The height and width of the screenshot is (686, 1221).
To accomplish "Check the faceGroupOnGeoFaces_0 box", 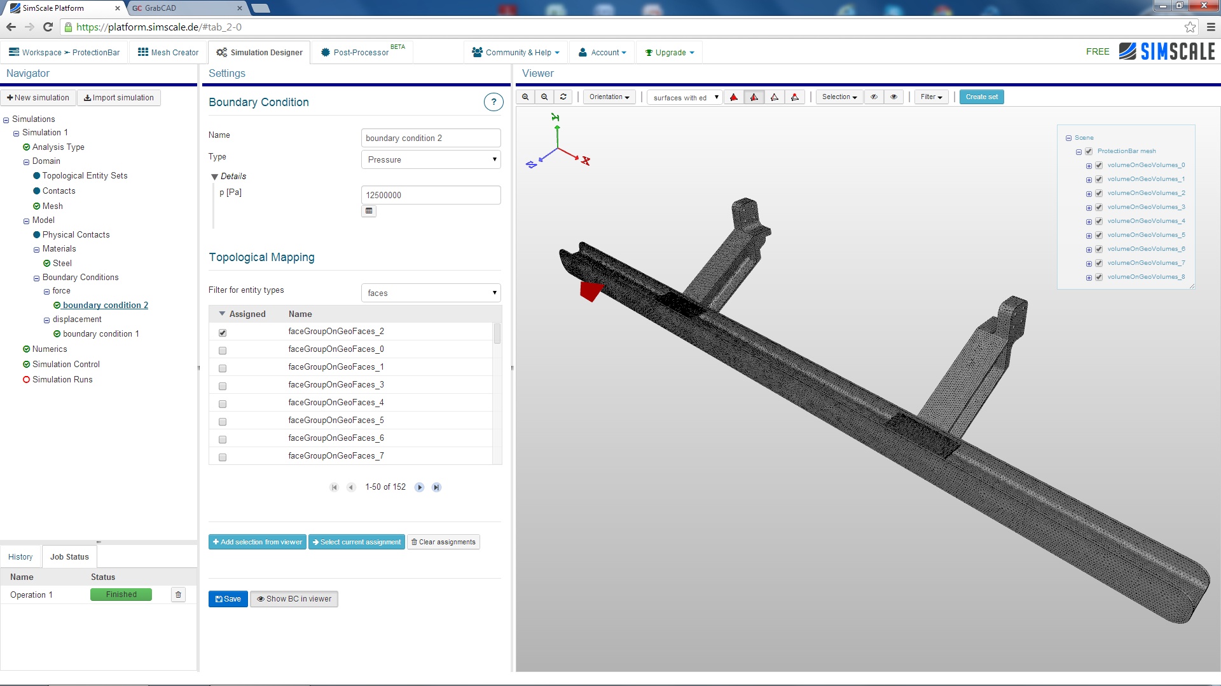I will pyautogui.click(x=223, y=351).
